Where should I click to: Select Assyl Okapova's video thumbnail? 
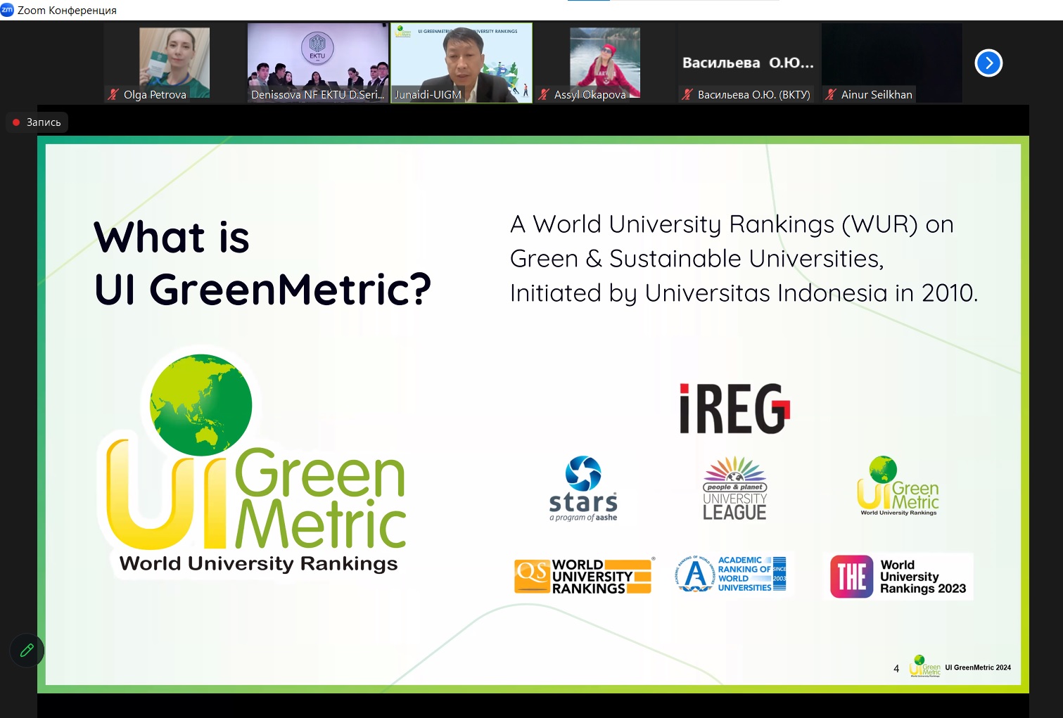pos(605,63)
